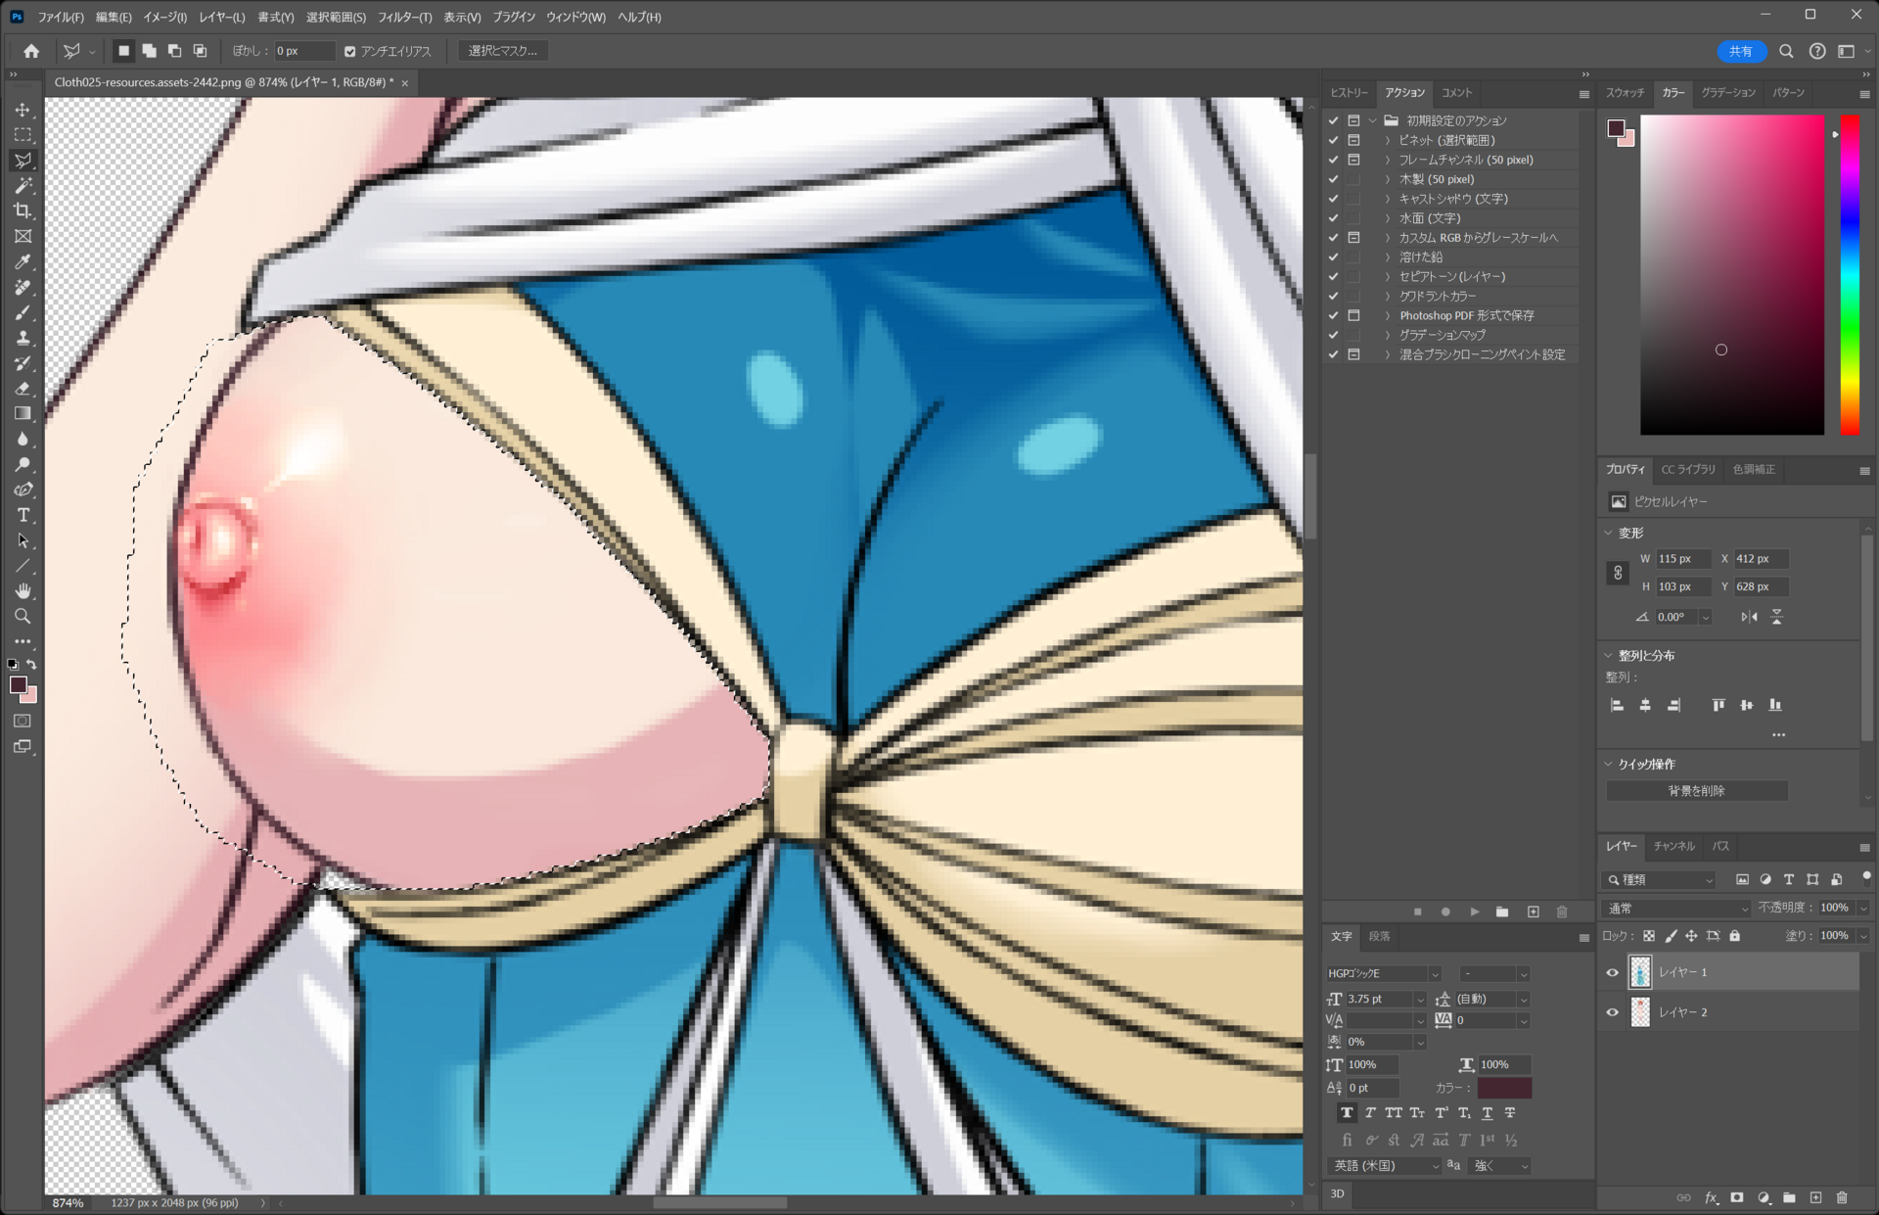Create new group folder in Layers panel
The width and height of the screenshot is (1879, 1215).
1790,1197
